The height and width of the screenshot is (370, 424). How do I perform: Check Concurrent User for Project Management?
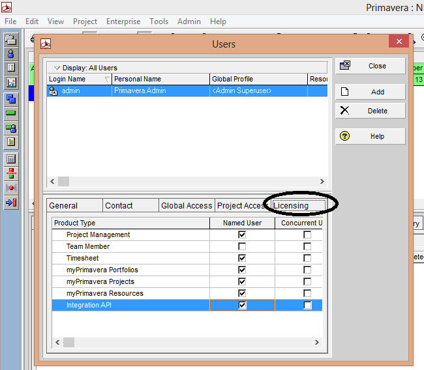[307, 235]
